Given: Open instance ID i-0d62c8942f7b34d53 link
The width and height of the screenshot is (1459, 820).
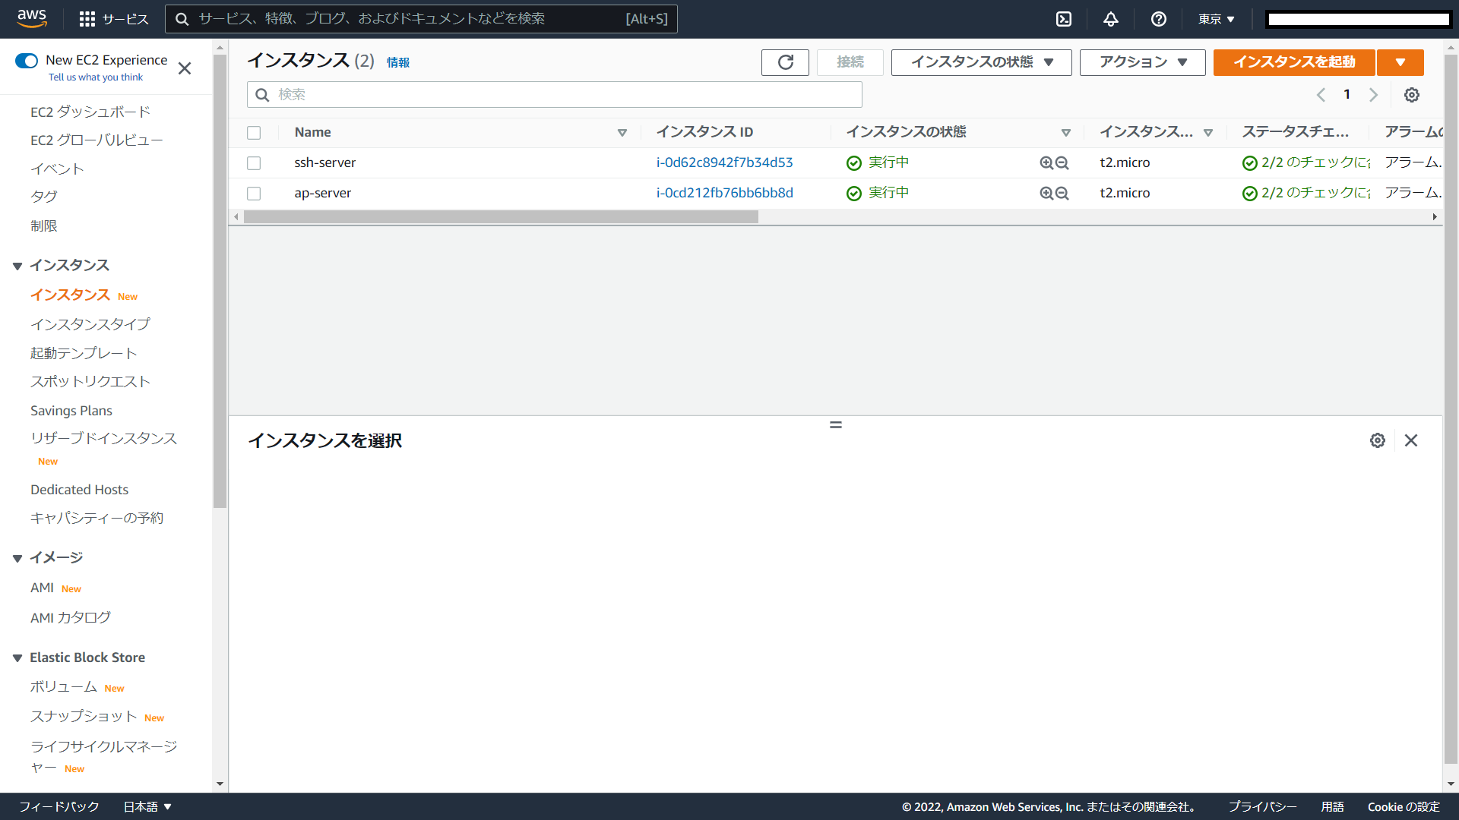Looking at the screenshot, I should [x=724, y=162].
